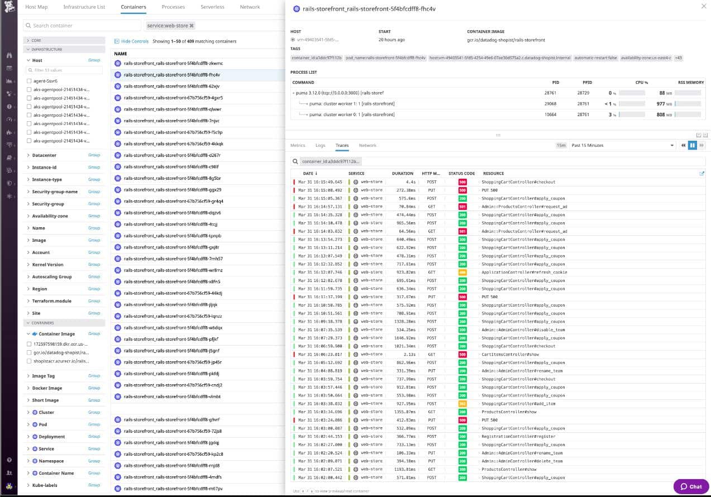This screenshot has height=497, width=711.
Task: Click the Cluster facet Kubernetes icon
Action: coord(35,413)
